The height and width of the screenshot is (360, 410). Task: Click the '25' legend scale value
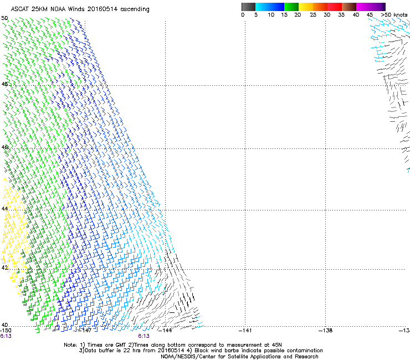(313, 15)
